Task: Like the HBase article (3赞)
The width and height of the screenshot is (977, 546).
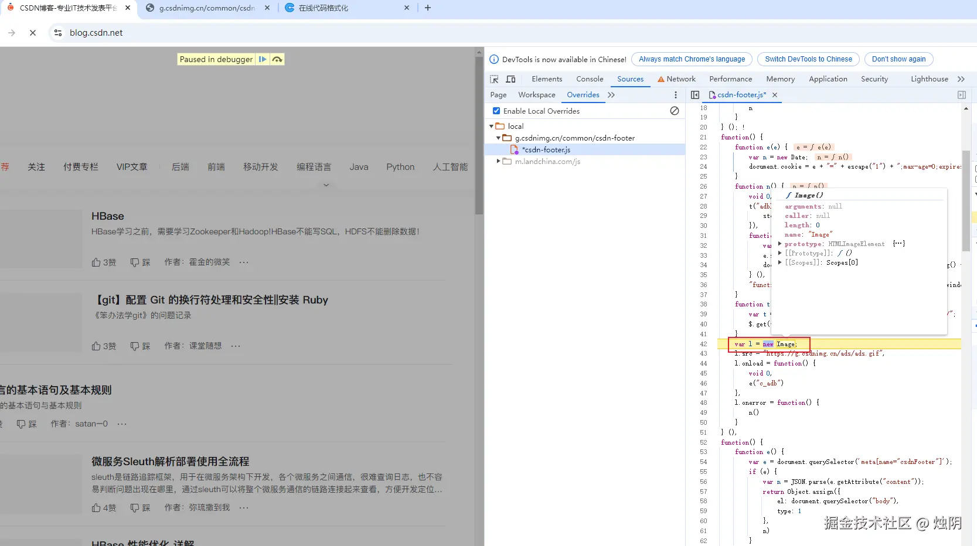Action: pyautogui.click(x=104, y=262)
